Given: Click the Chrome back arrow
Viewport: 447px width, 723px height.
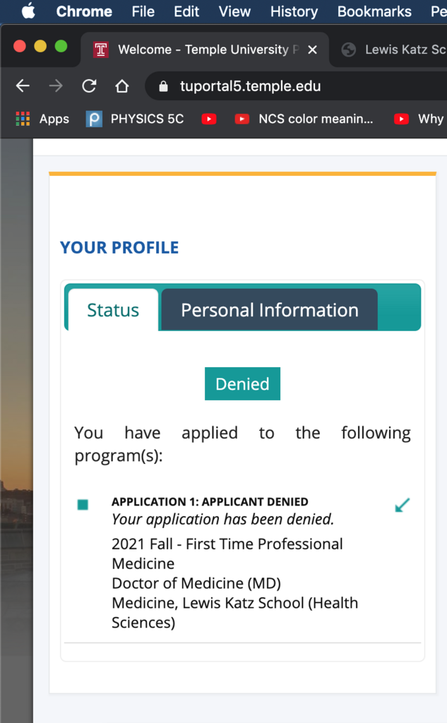Looking at the screenshot, I should pyautogui.click(x=23, y=86).
